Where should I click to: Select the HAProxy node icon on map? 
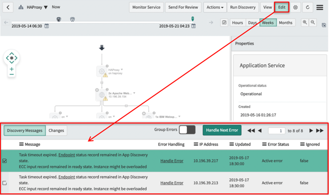coord(101,71)
